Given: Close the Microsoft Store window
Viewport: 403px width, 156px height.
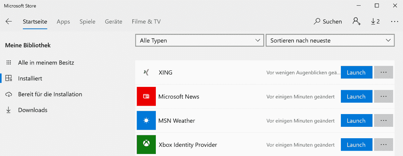Looking at the screenshot, I should pos(395,6).
